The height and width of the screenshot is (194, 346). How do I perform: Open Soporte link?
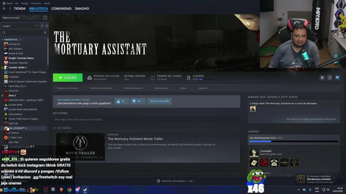203,88
